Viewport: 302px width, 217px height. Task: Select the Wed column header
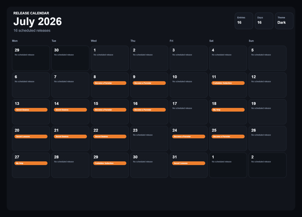[94, 41]
